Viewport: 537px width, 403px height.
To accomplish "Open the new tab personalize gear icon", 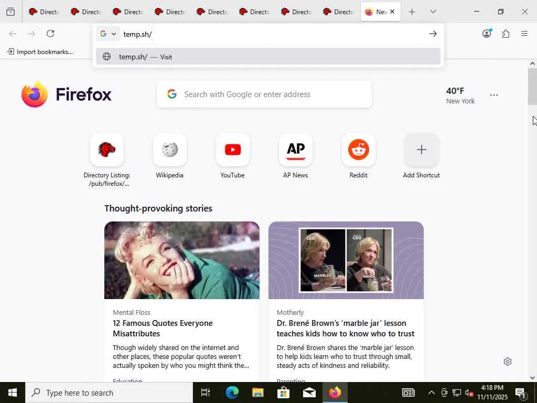I will [508, 362].
